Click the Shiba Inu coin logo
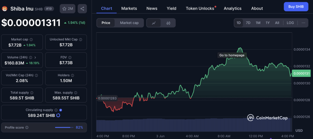313x139 pixels. 4,9
